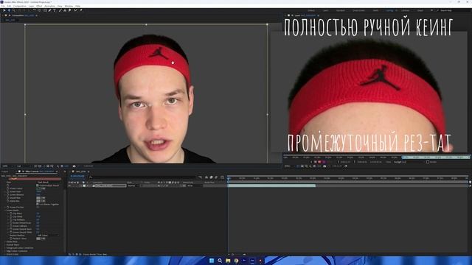Open Chrome from taskbar
The width and height of the screenshot is (472, 265).
pos(236,261)
